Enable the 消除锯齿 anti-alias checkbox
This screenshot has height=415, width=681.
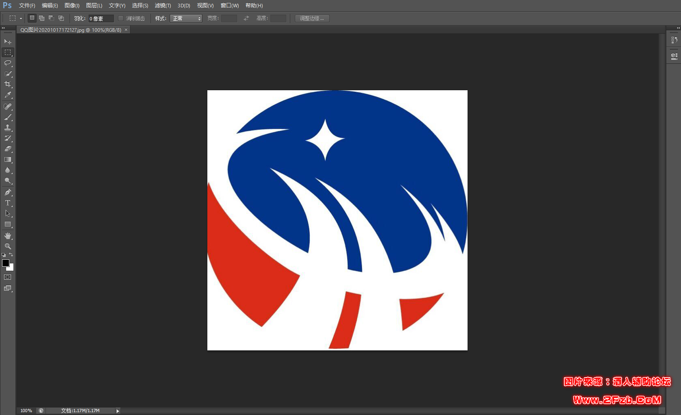121,18
